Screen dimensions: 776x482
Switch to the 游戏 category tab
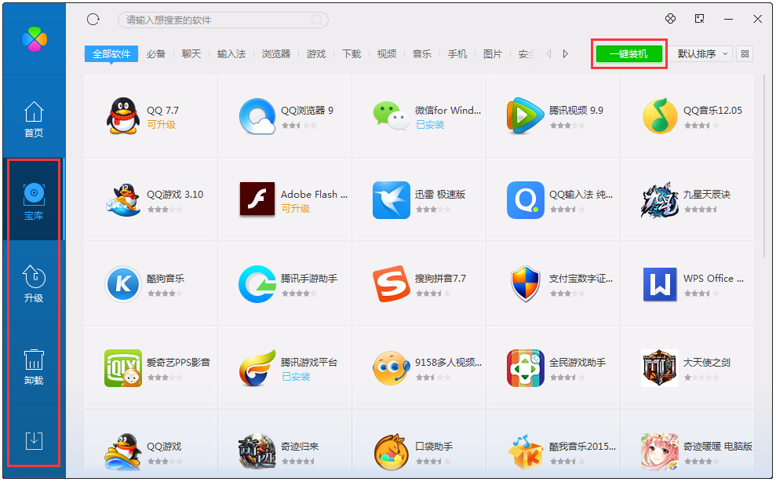[x=316, y=54]
